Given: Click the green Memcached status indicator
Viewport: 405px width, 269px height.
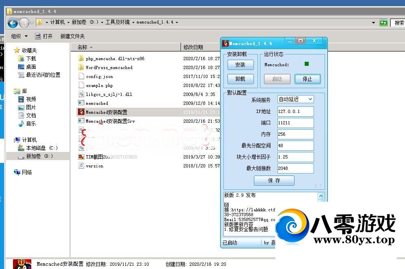Looking at the screenshot, I should [307, 64].
